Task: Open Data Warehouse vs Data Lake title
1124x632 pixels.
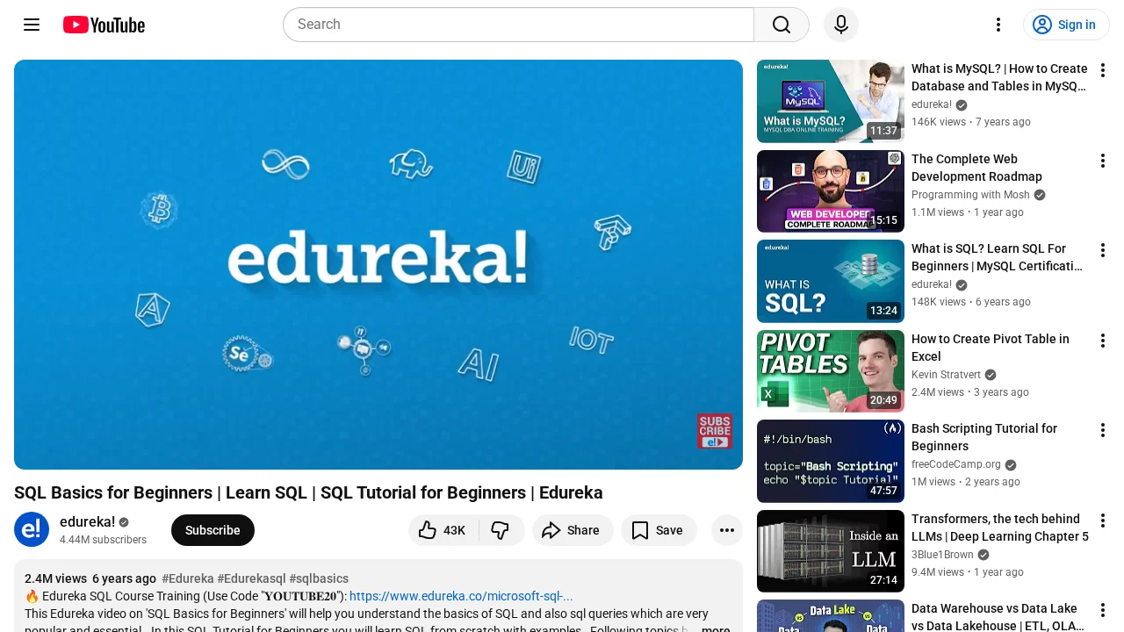Action: [x=998, y=617]
